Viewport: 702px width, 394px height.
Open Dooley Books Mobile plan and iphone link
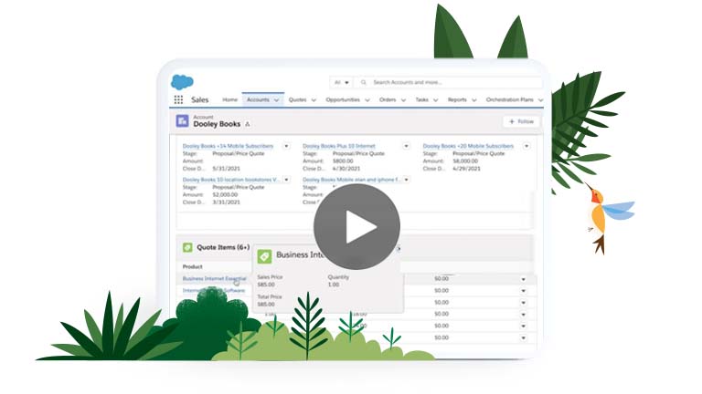click(x=351, y=180)
